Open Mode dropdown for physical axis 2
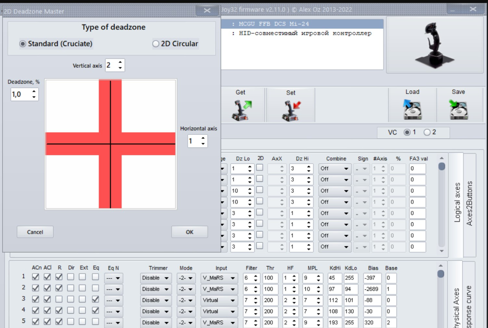Screen dimensions: 488x328 [186, 289]
